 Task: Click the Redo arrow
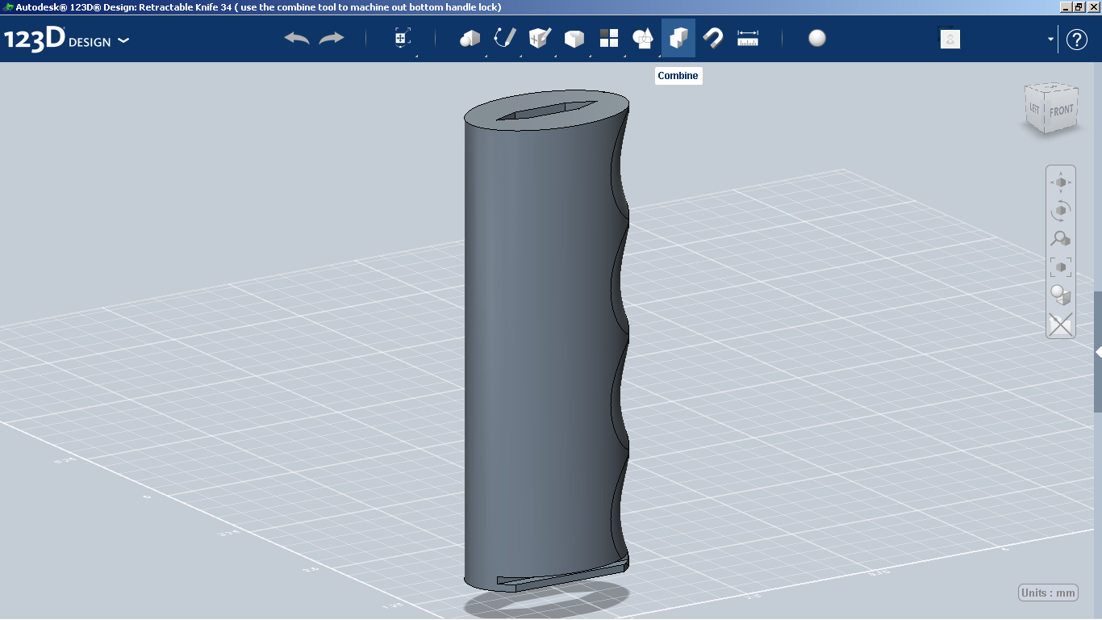click(x=331, y=37)
